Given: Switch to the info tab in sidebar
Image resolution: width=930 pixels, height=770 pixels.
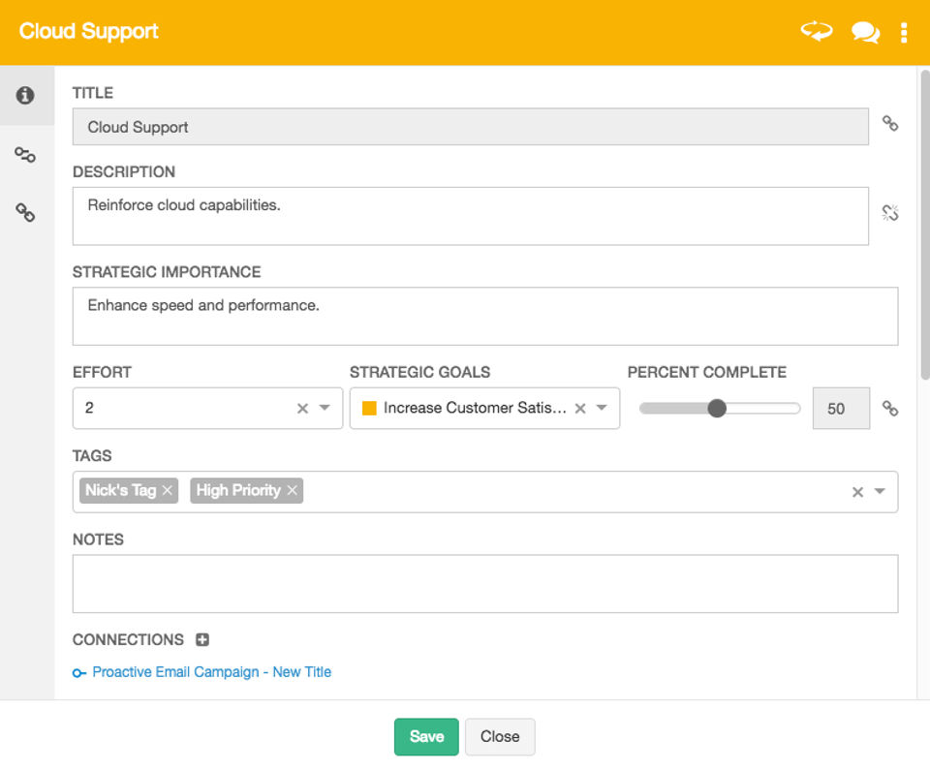Looking at the screenshot, I should tap(25, 95).
